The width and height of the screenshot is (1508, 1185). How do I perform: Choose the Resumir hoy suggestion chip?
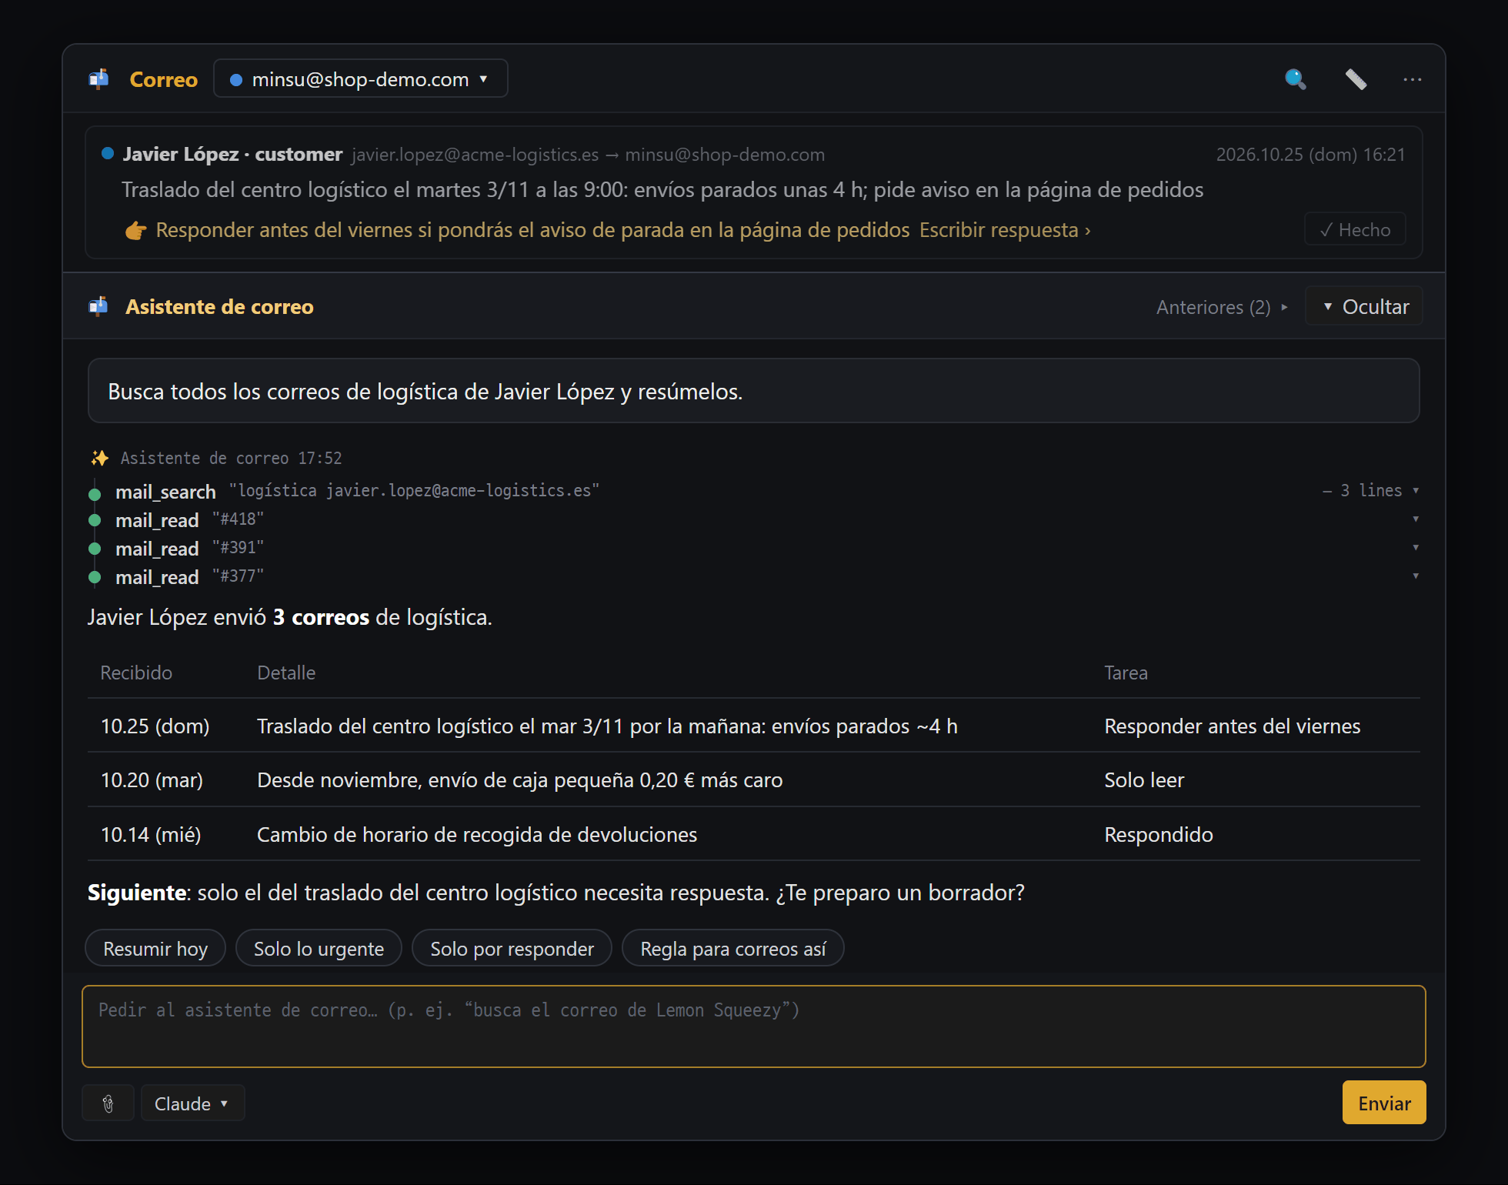155,948
